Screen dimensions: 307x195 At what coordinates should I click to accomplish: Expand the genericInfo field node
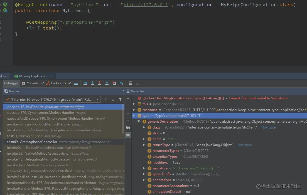click(x=144, y=174)
